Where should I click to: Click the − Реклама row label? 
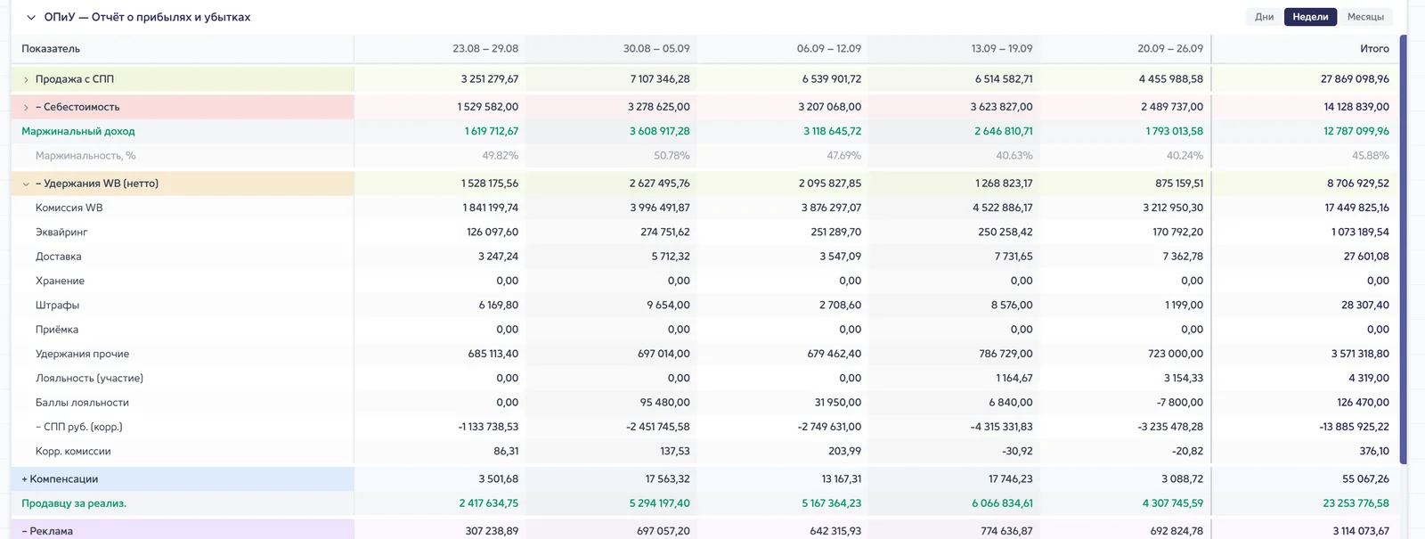(47, 531)
